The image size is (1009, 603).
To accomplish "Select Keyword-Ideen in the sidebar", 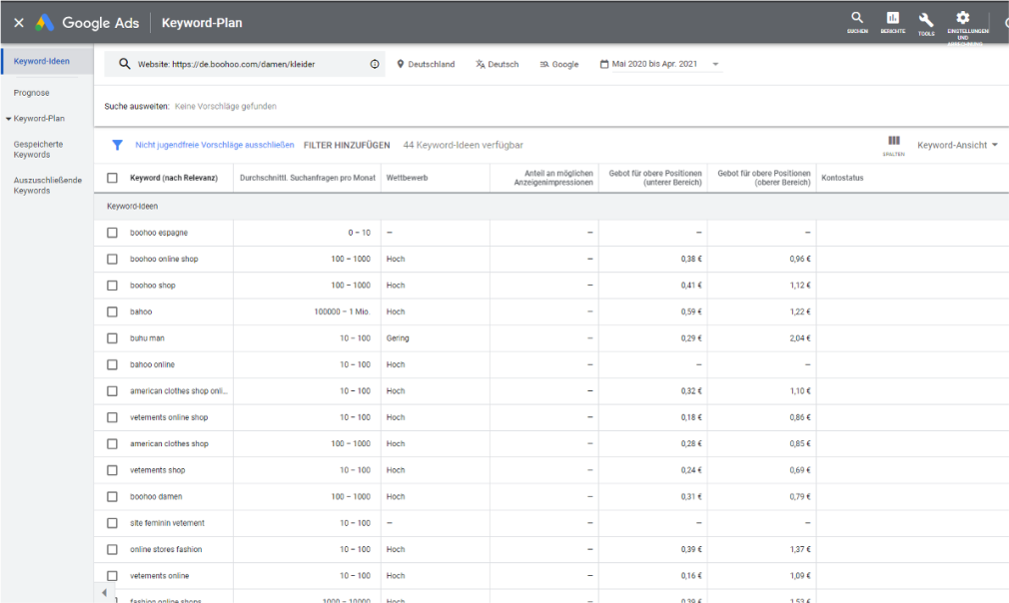I will (x=41, y=61).
